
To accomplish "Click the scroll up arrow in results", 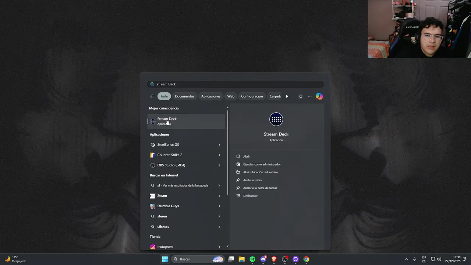I will pos(227,107).
